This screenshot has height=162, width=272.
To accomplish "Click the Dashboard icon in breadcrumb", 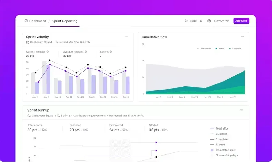I will pos(26,21).
